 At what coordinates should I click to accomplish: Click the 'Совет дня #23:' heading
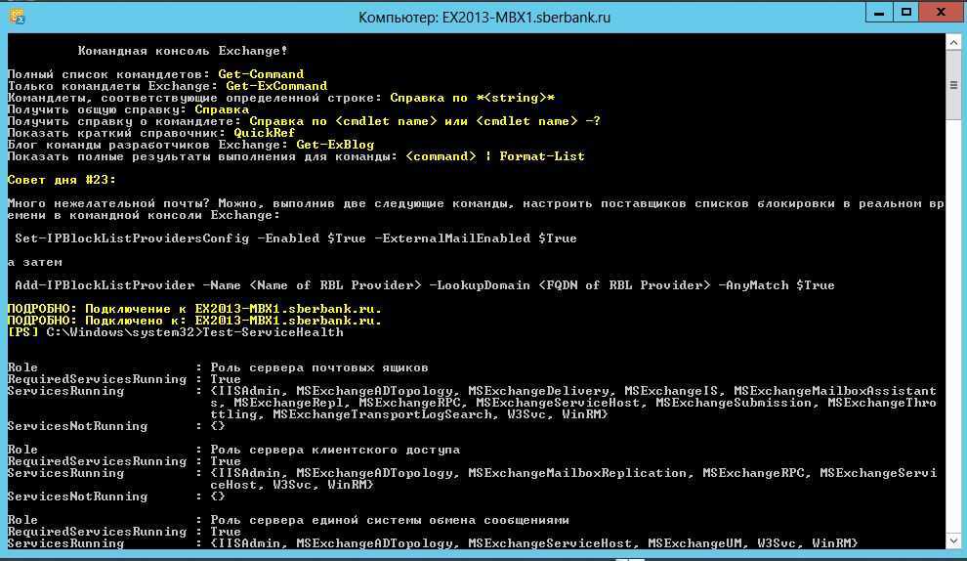pyautogui.click(x=62, y=180)
